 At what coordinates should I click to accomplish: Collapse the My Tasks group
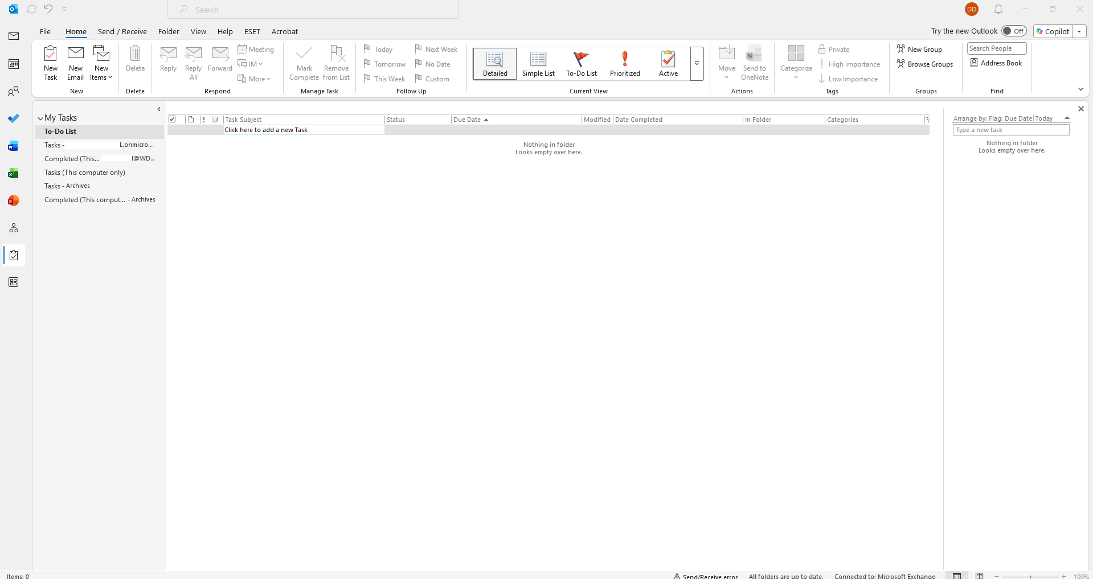click(x=40, y=118)
